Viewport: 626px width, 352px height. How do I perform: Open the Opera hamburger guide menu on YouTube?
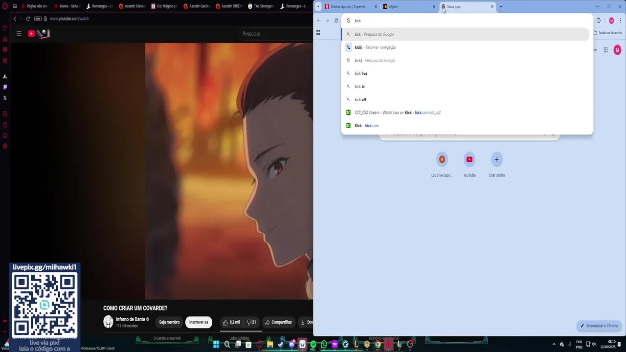click(19, 34)
